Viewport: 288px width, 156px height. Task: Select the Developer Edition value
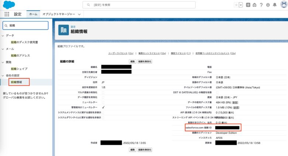pos(226,133)
